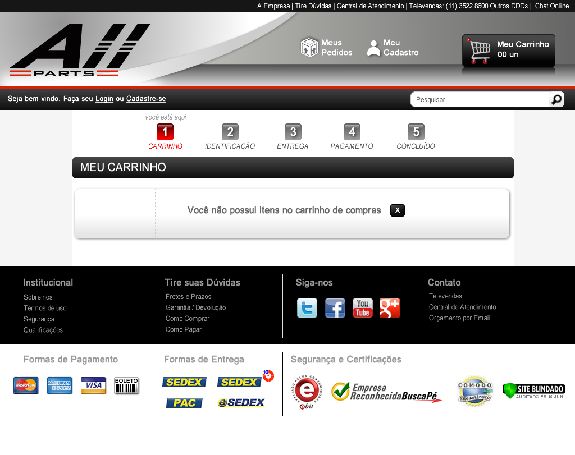
Task: Click the search magnifier icon
Action: (556, 99)
